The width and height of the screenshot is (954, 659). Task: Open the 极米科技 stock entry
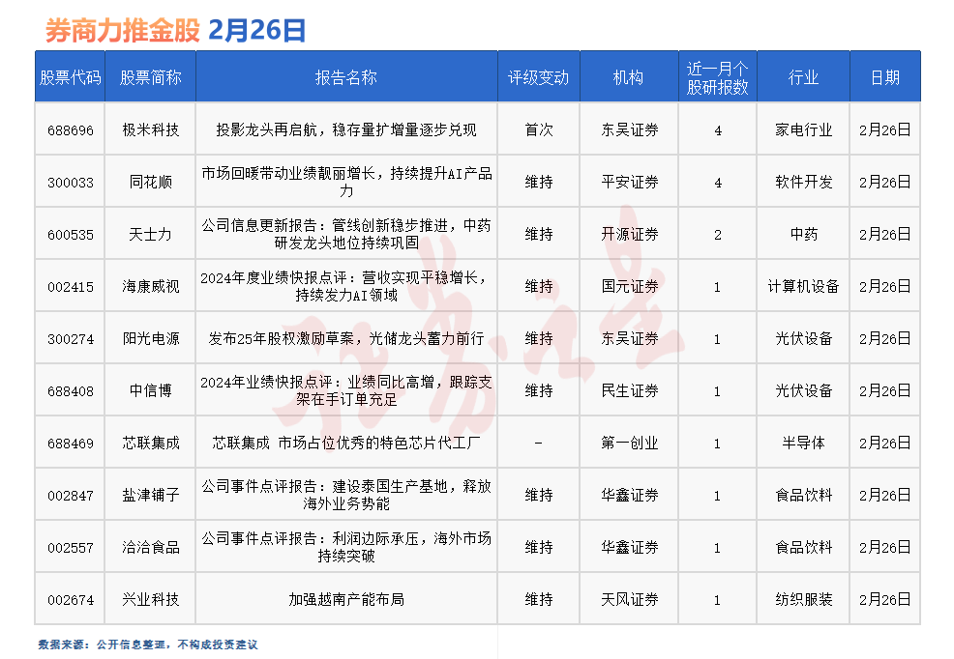pos(150,129)
